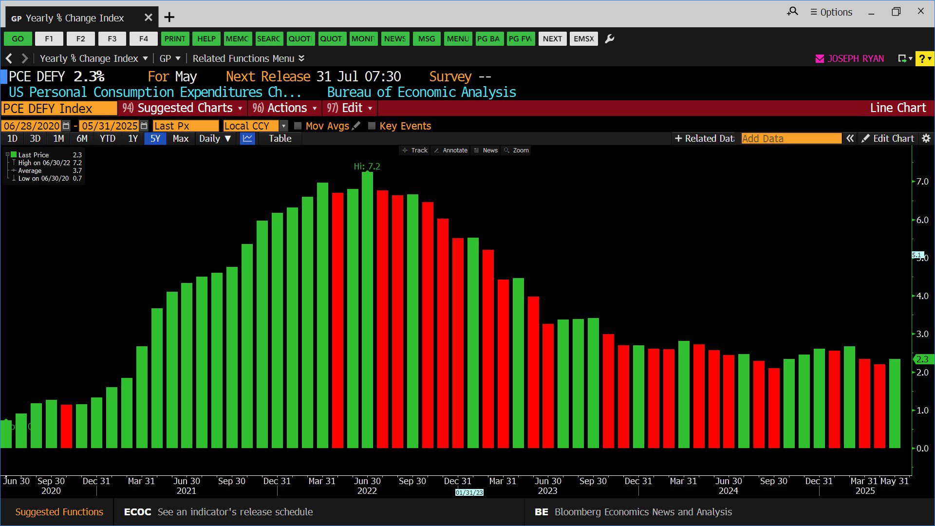Toggle the Last Price legend green swatch
Screen dimensions: 935x526
(14, 155)
